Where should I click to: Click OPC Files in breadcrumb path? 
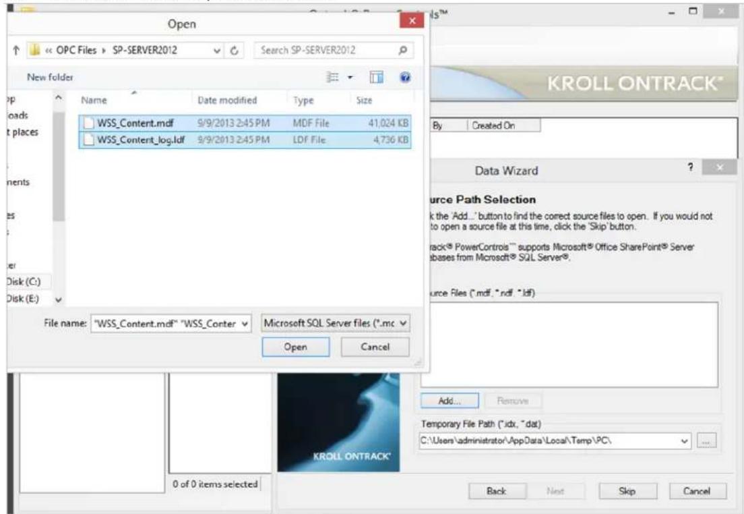click(76, 50)
